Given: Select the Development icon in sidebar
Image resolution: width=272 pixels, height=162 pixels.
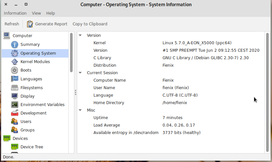Looking at the screenshot, I should pyautogui.click(x=14, y=113).
